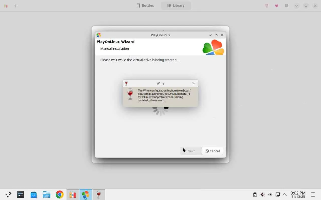This screenshot has height=200, width=321.
Task: Switch to the PlayOnLinux taskbar entry
Action: point(86,194)
